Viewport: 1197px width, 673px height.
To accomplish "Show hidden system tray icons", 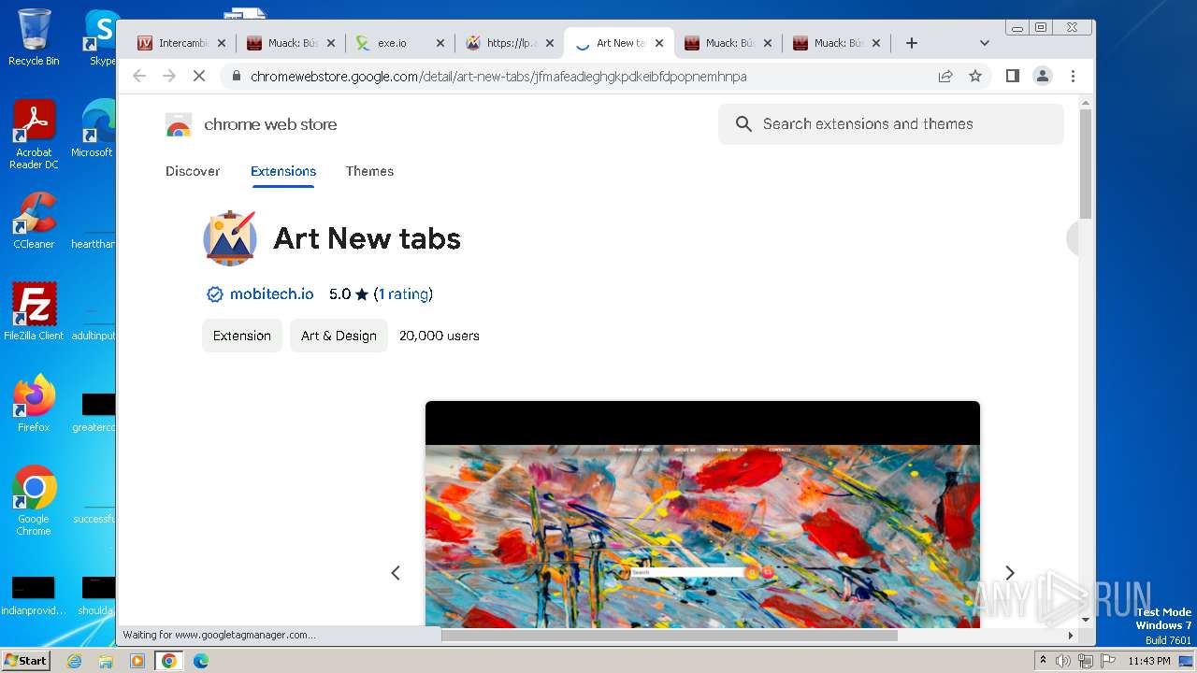I will pyautogui.click(x=1043, y=661).
